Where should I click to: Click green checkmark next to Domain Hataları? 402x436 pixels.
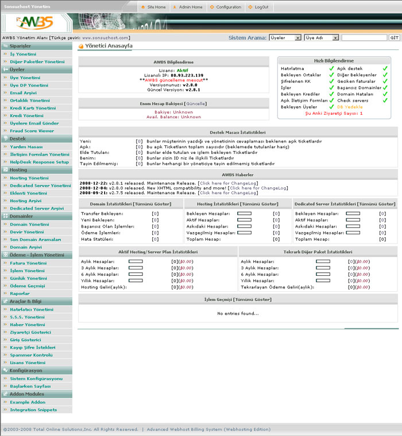coord(385,94)
